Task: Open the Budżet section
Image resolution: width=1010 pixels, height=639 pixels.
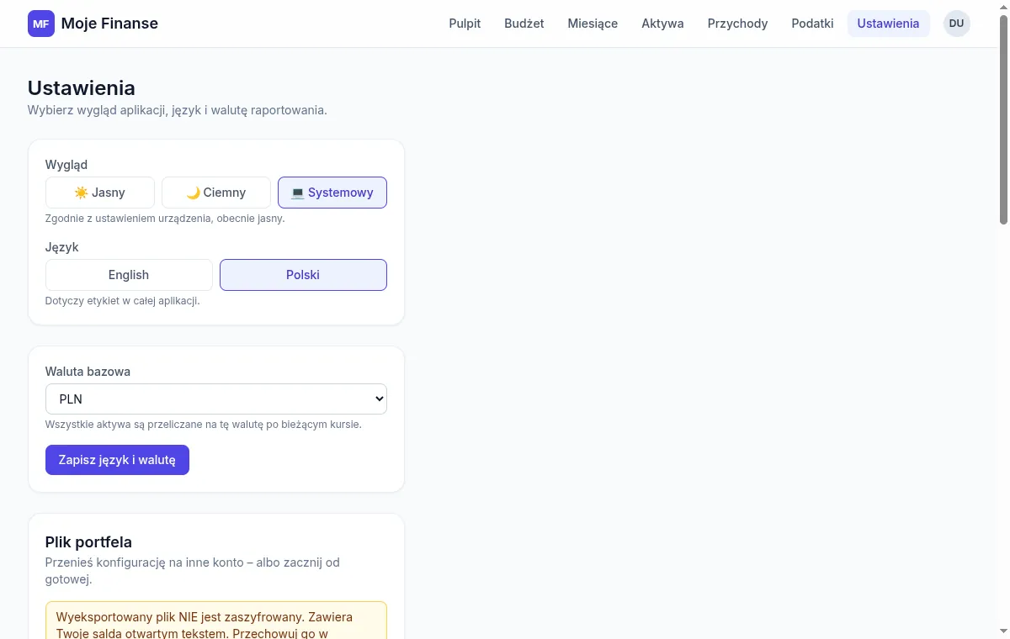Action: [x=524, y=24]
